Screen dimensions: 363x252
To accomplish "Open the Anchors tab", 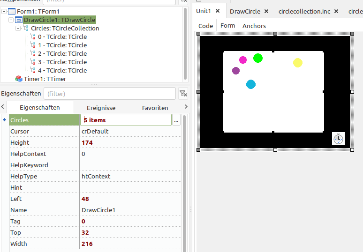I will coord(254,26).
